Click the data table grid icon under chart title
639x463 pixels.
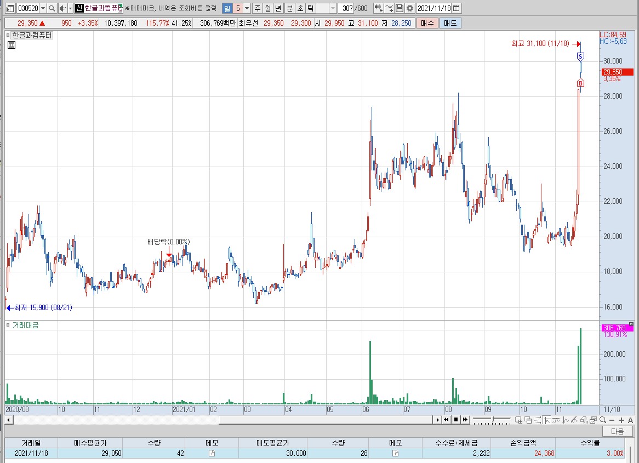(x=12, y=45)
